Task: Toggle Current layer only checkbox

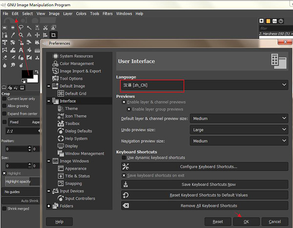Action: [4, 98]
